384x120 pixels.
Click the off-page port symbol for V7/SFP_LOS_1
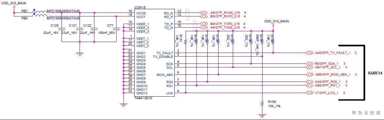pos(310,93)
